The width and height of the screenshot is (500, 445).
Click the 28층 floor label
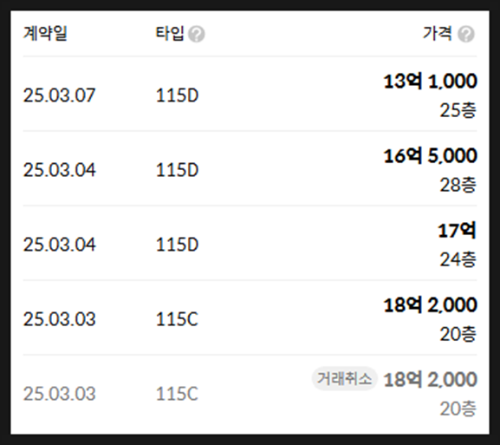458,185
